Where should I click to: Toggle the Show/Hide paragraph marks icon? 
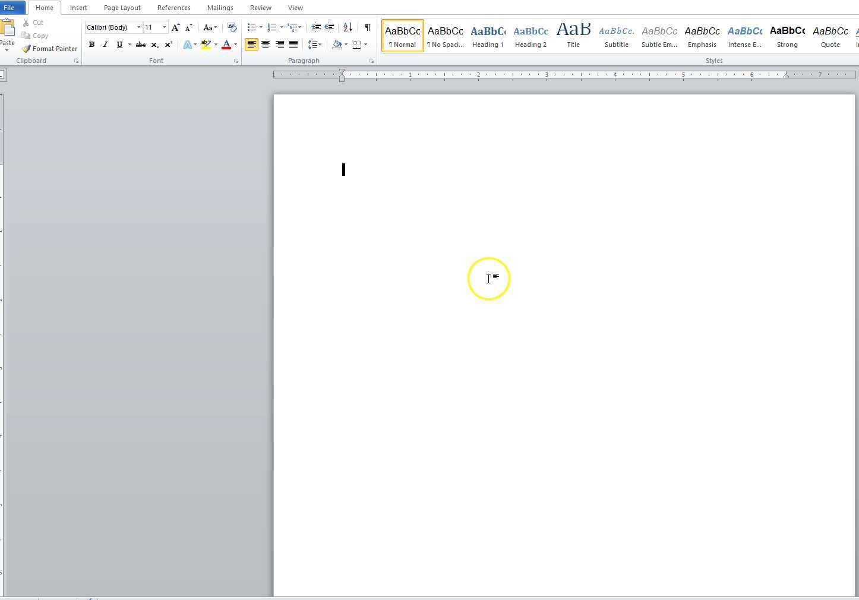click(367, 27)
